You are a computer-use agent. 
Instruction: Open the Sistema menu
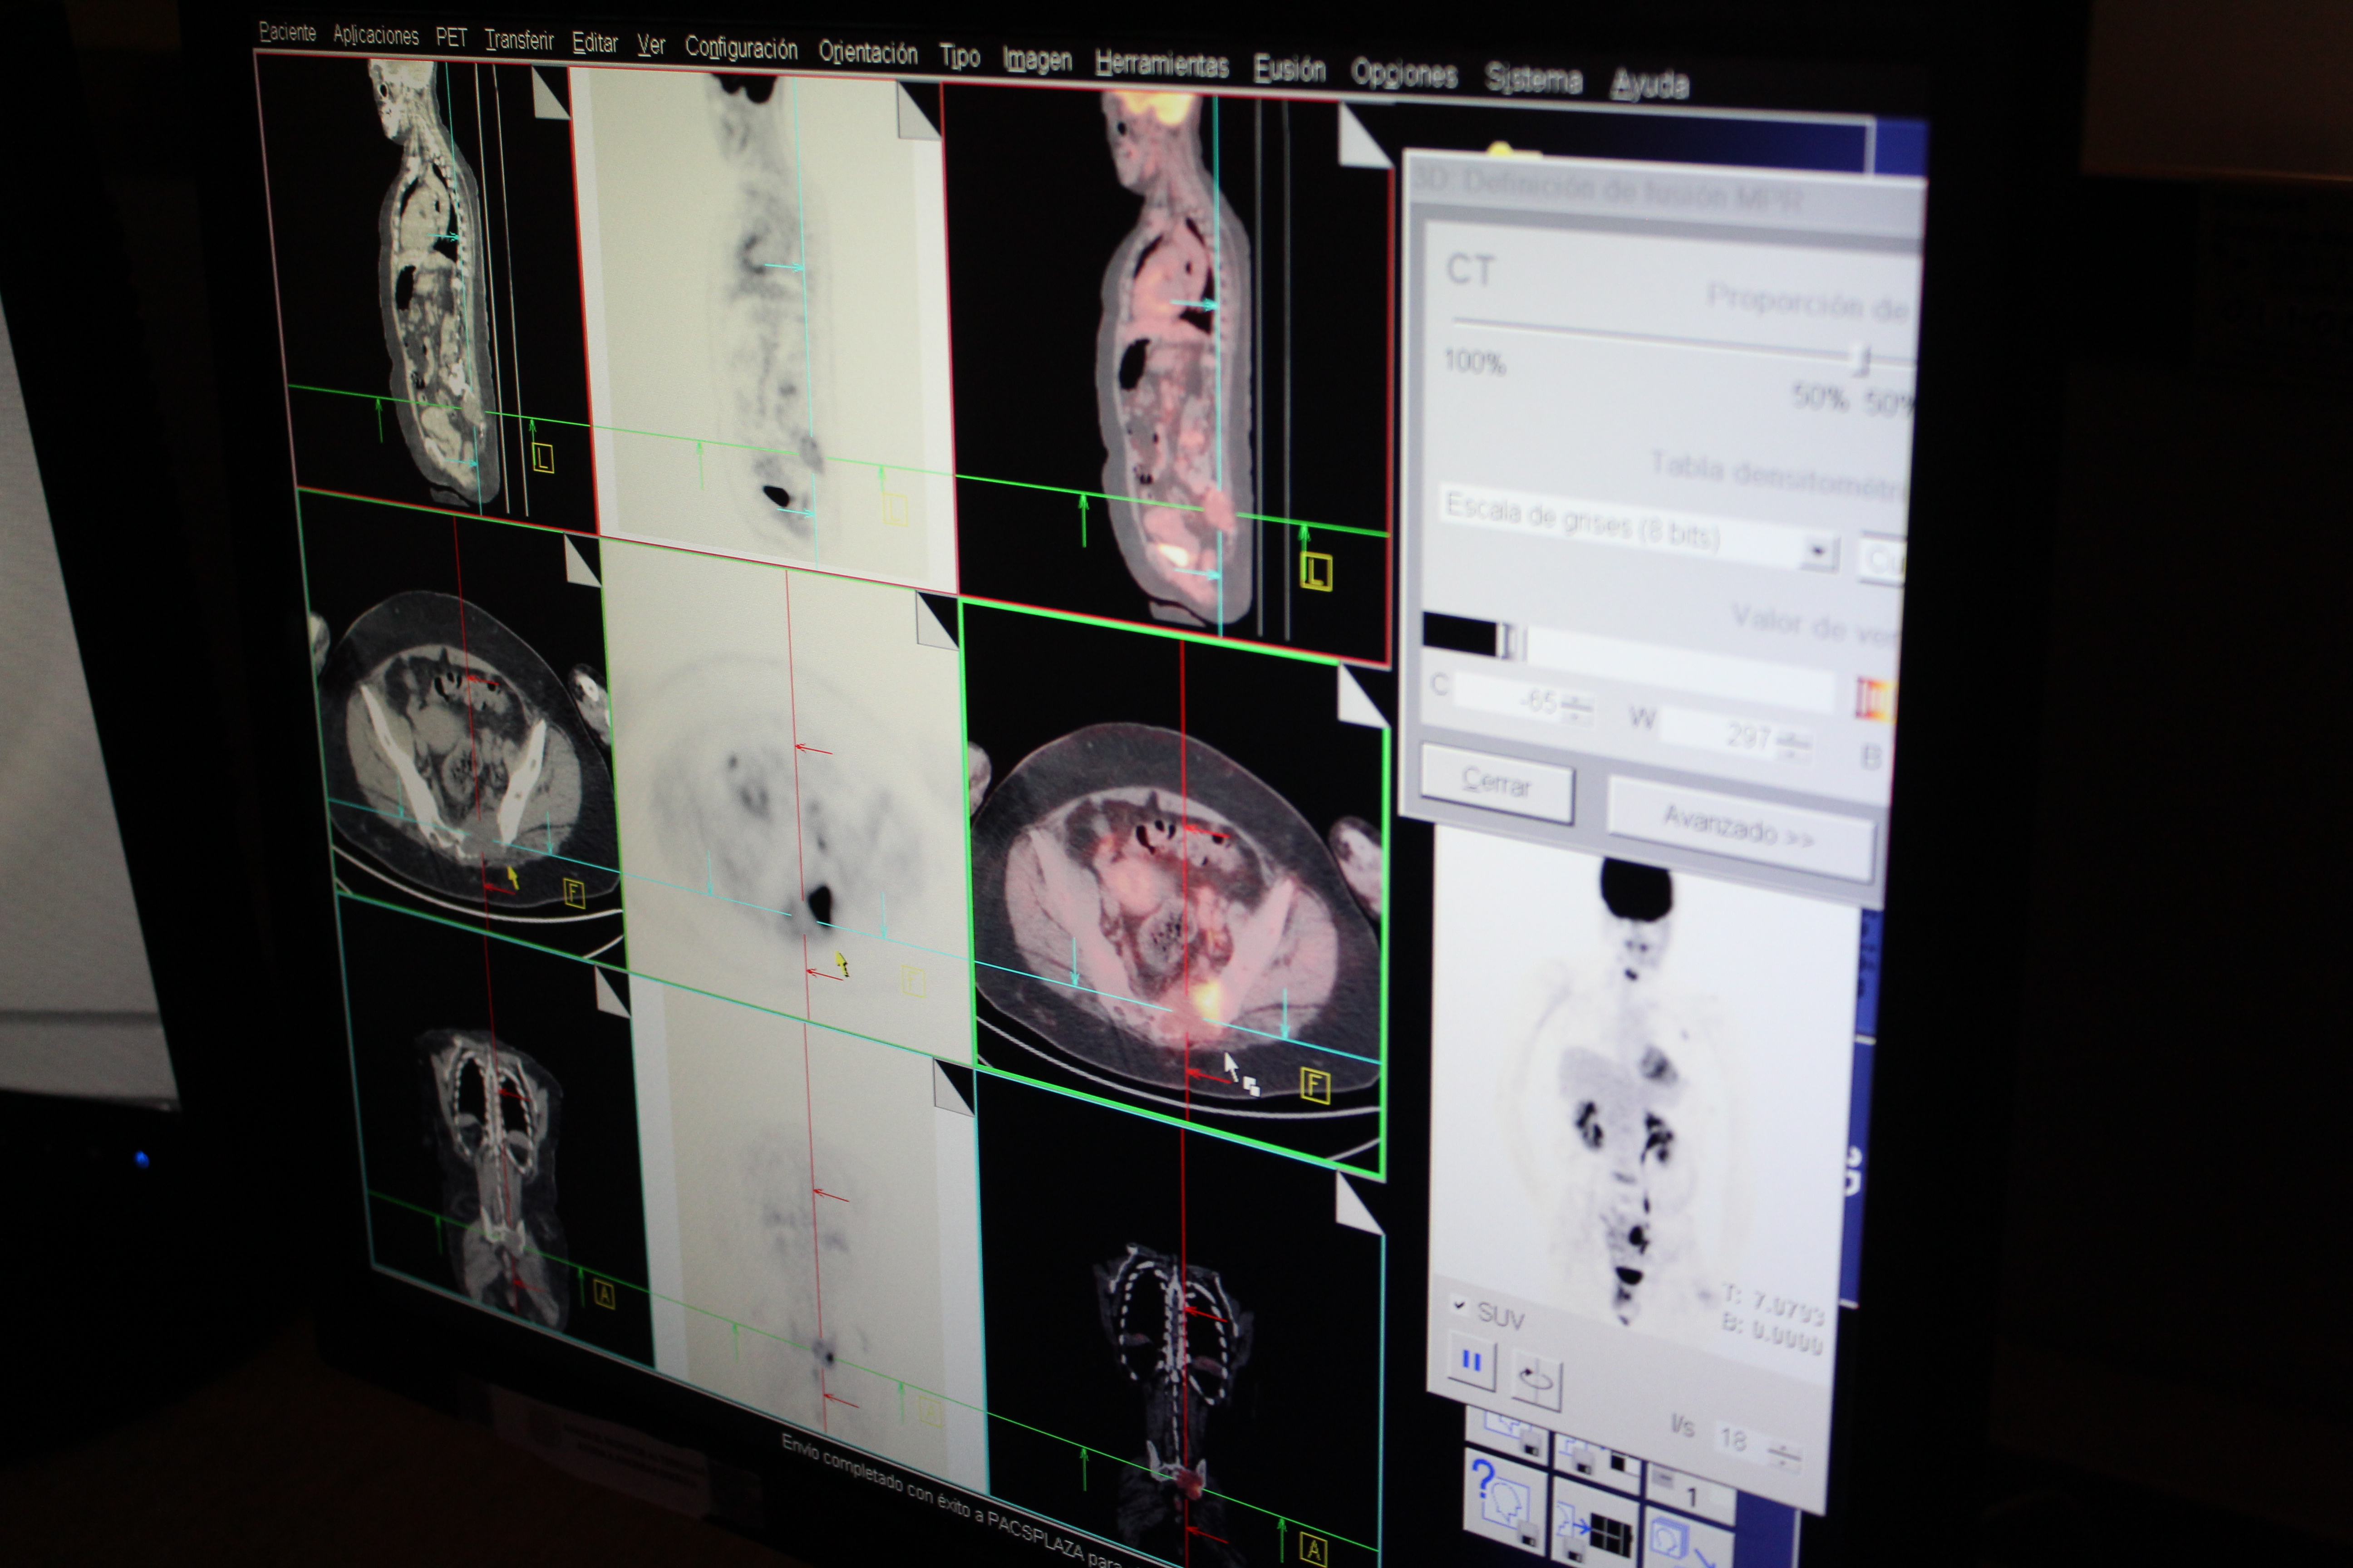[1533, 79]
